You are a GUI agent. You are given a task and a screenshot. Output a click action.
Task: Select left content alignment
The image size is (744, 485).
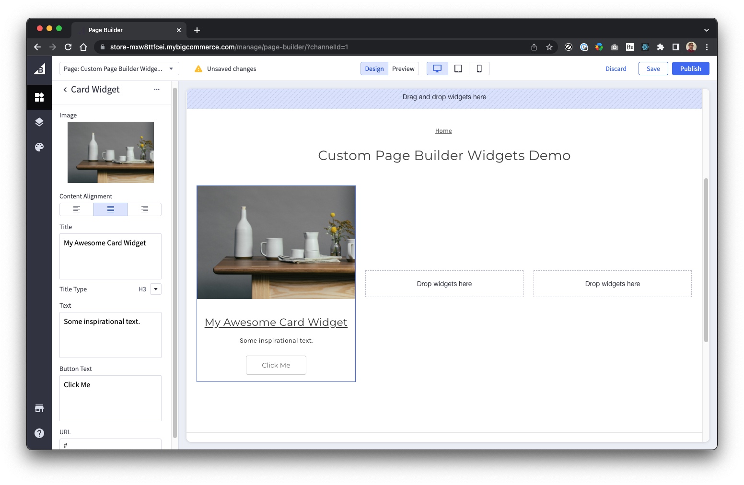(x=76, y=209)
